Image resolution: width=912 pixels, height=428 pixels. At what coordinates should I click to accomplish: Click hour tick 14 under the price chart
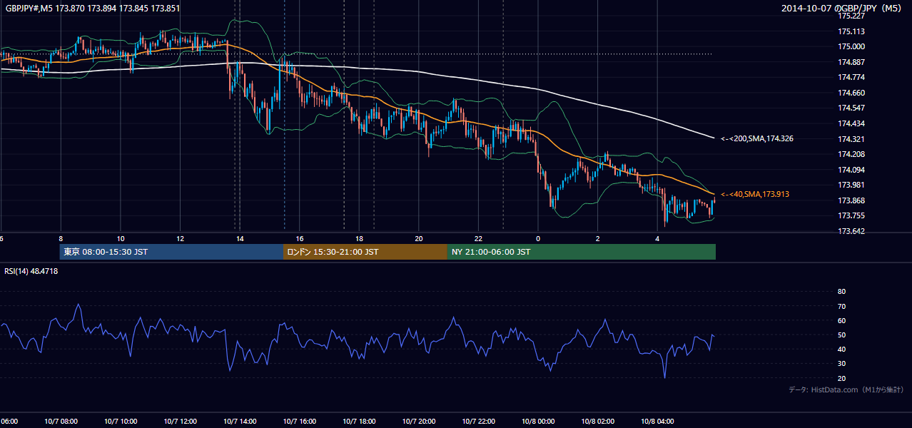click(x=240, y=239)
